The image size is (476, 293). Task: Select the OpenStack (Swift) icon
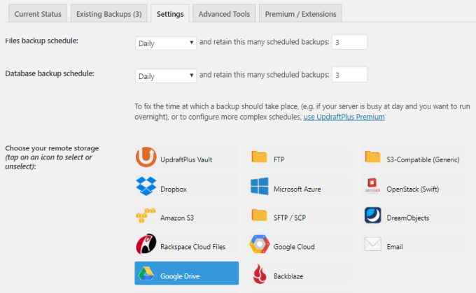click(373, 187)
